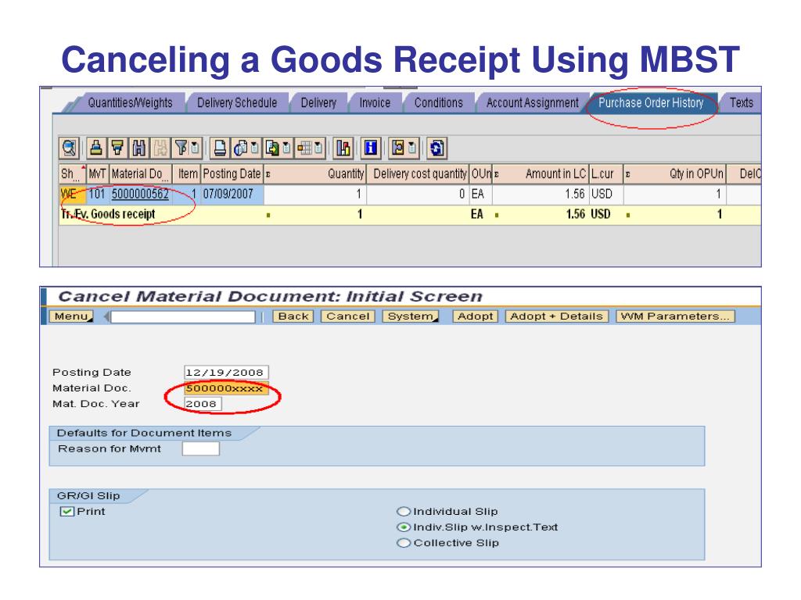The height and width of the screenshot is (600, 801).
Task: Click the greyed Find Next binoculars icon
Action: (x=160, y=148)
